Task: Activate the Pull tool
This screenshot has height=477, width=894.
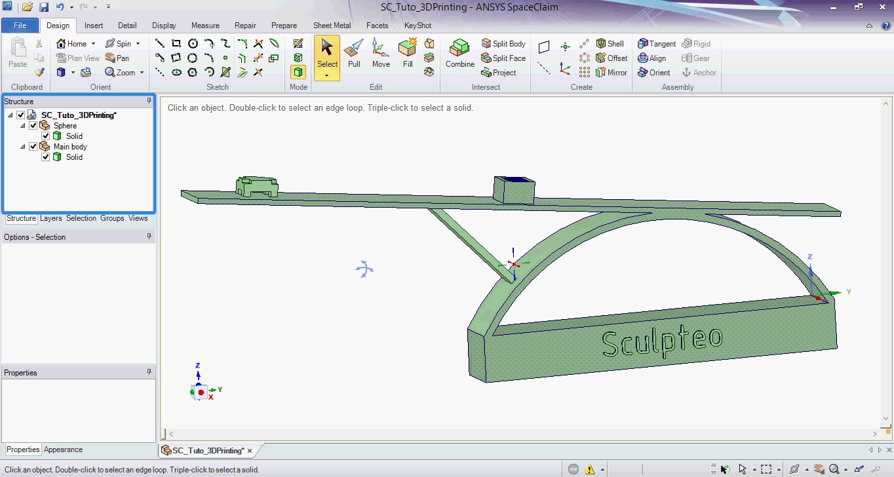Action: point(354,53)
